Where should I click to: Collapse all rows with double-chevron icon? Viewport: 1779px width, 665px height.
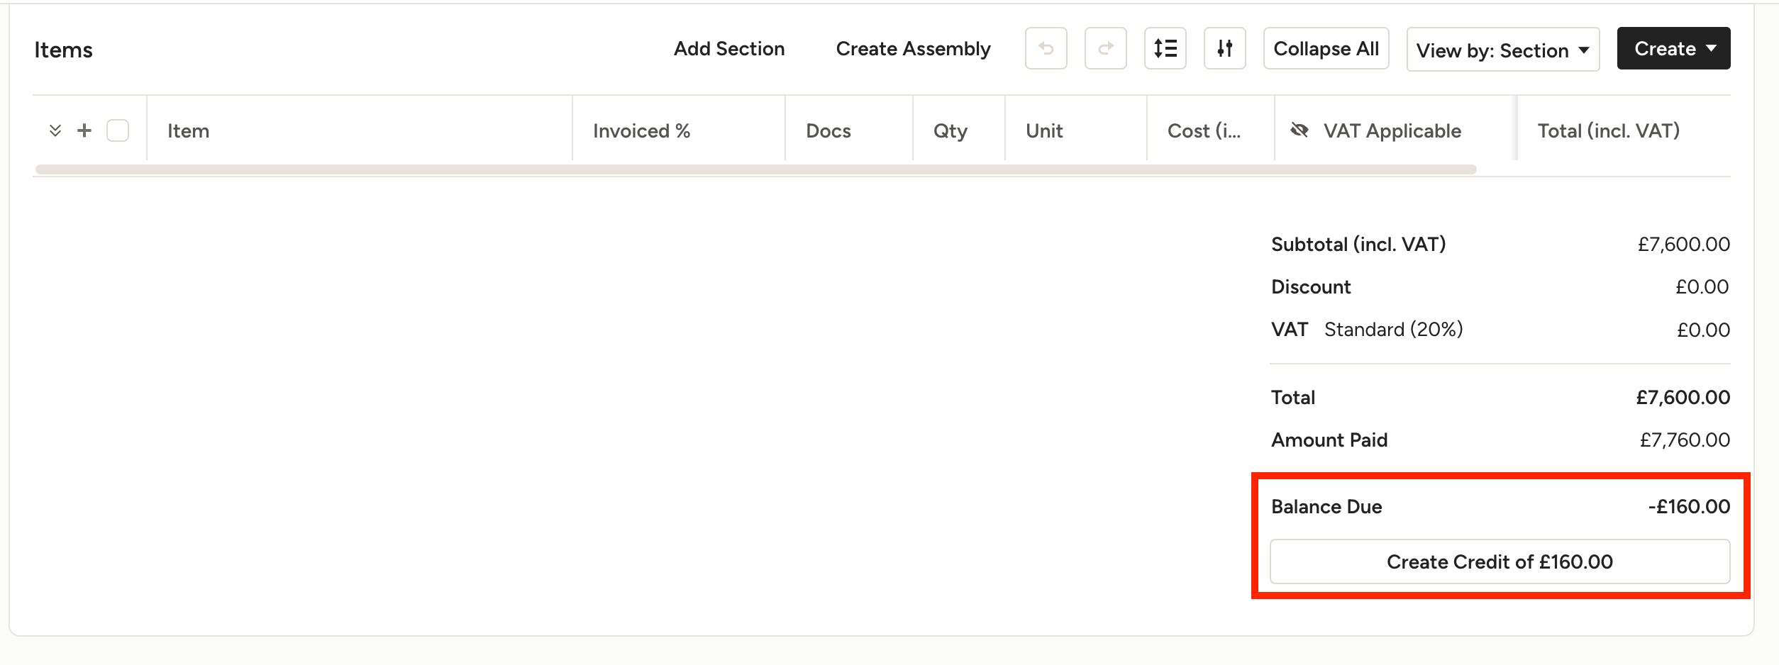55,130
